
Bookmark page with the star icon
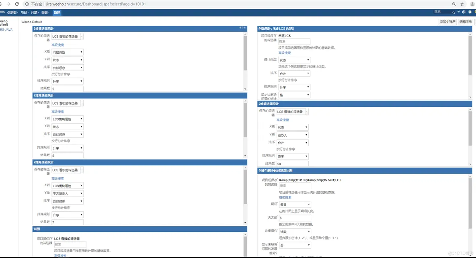pos(462,4)
